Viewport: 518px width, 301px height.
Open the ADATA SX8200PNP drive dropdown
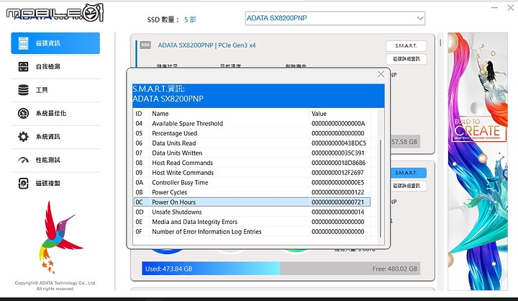click(335, 18)
